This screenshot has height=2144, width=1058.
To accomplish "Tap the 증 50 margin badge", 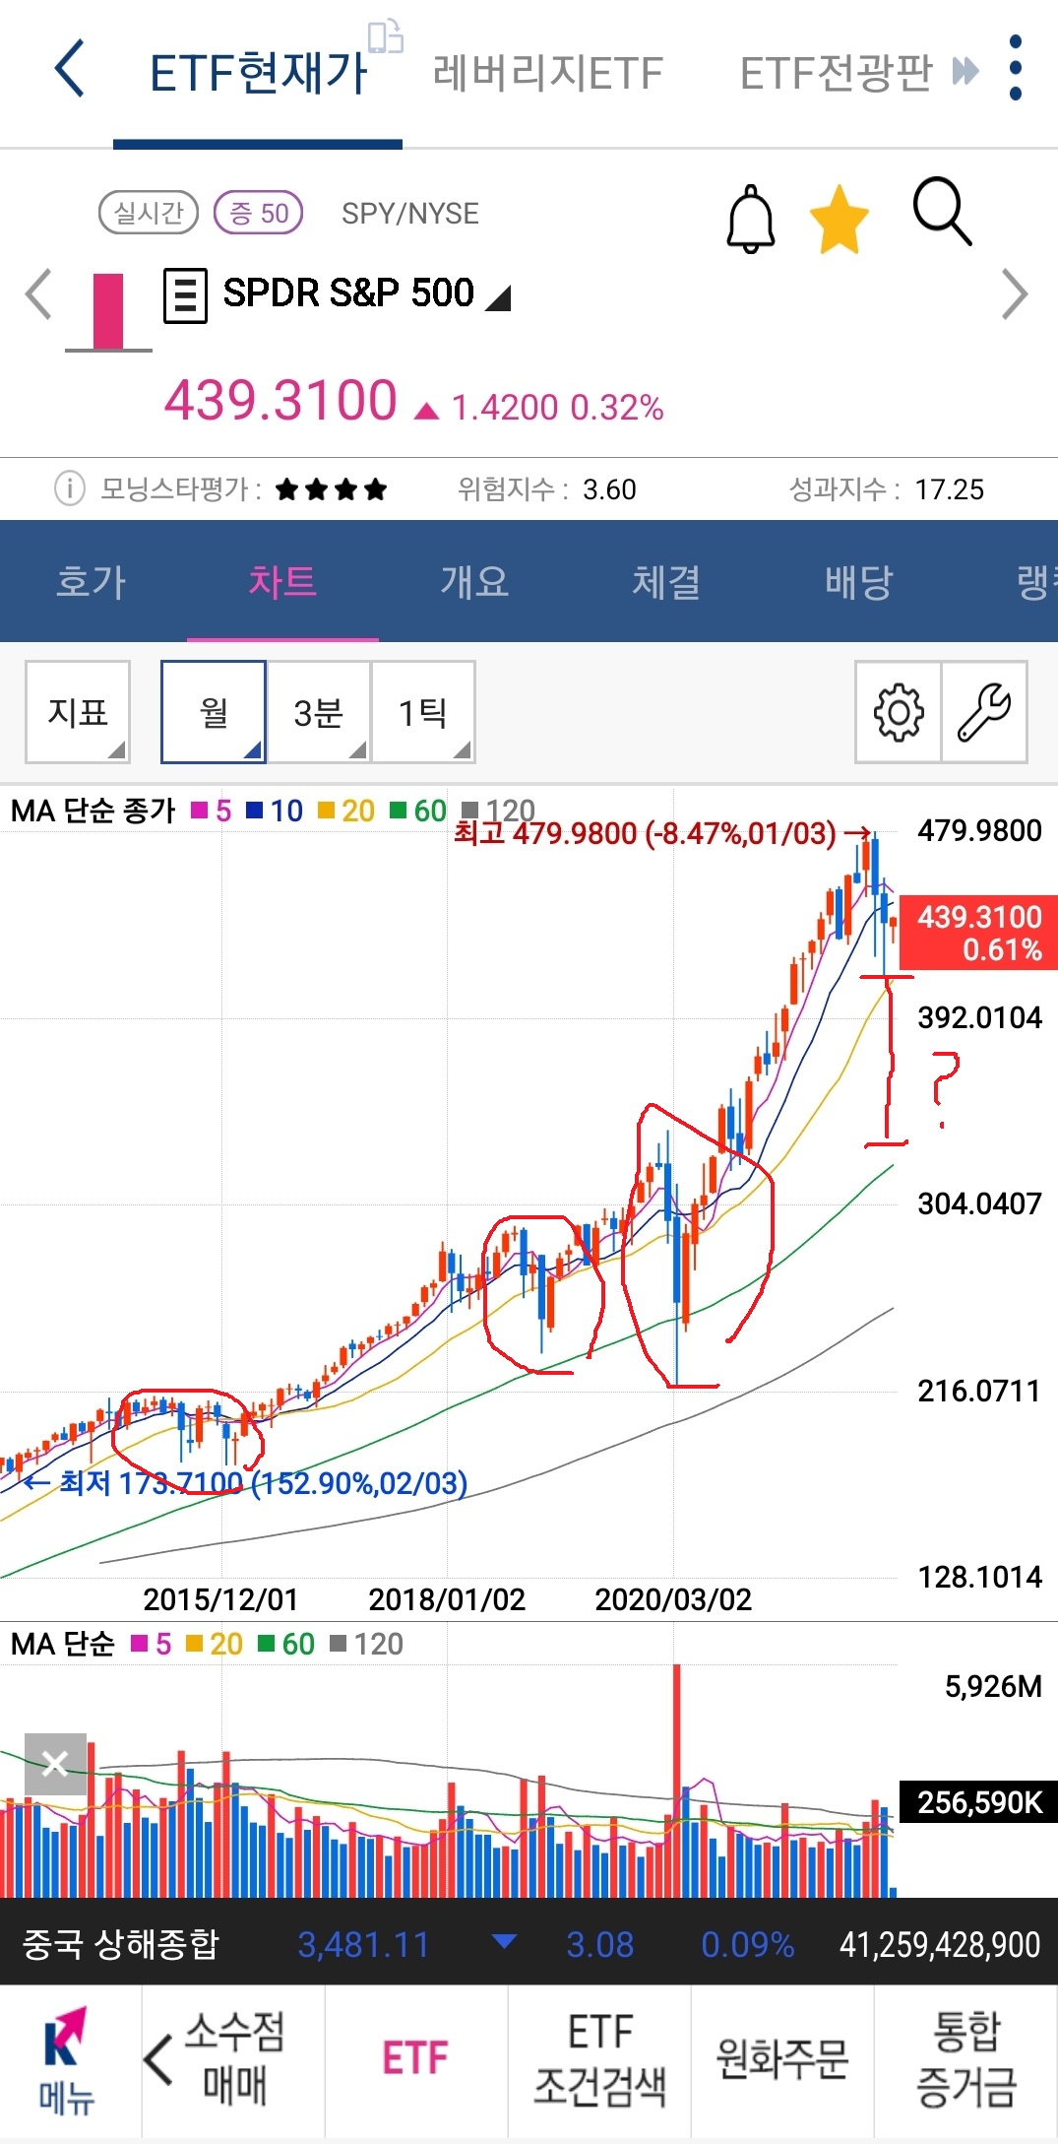I will pos(258,213).
